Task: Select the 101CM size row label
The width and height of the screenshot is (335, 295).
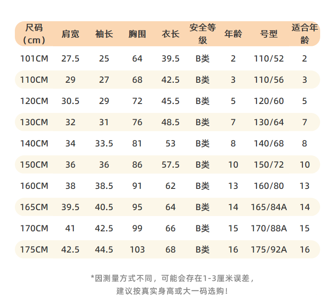Action: coord(34,59)
